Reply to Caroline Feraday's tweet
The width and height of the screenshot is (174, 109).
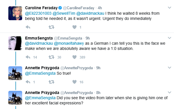click(28, 27)
